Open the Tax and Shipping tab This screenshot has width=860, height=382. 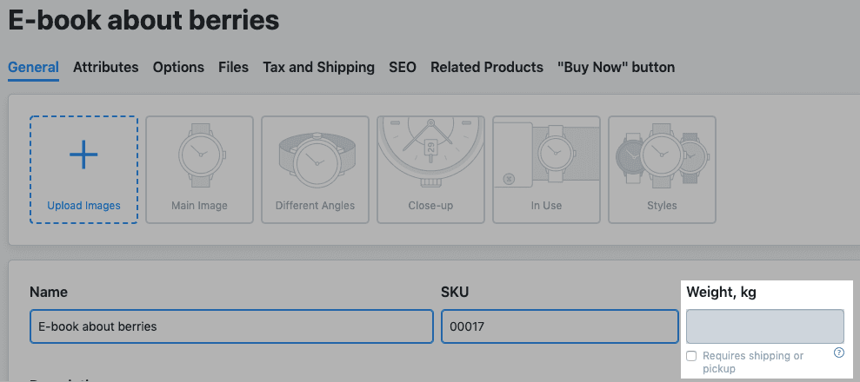click(x=318, y=67)
